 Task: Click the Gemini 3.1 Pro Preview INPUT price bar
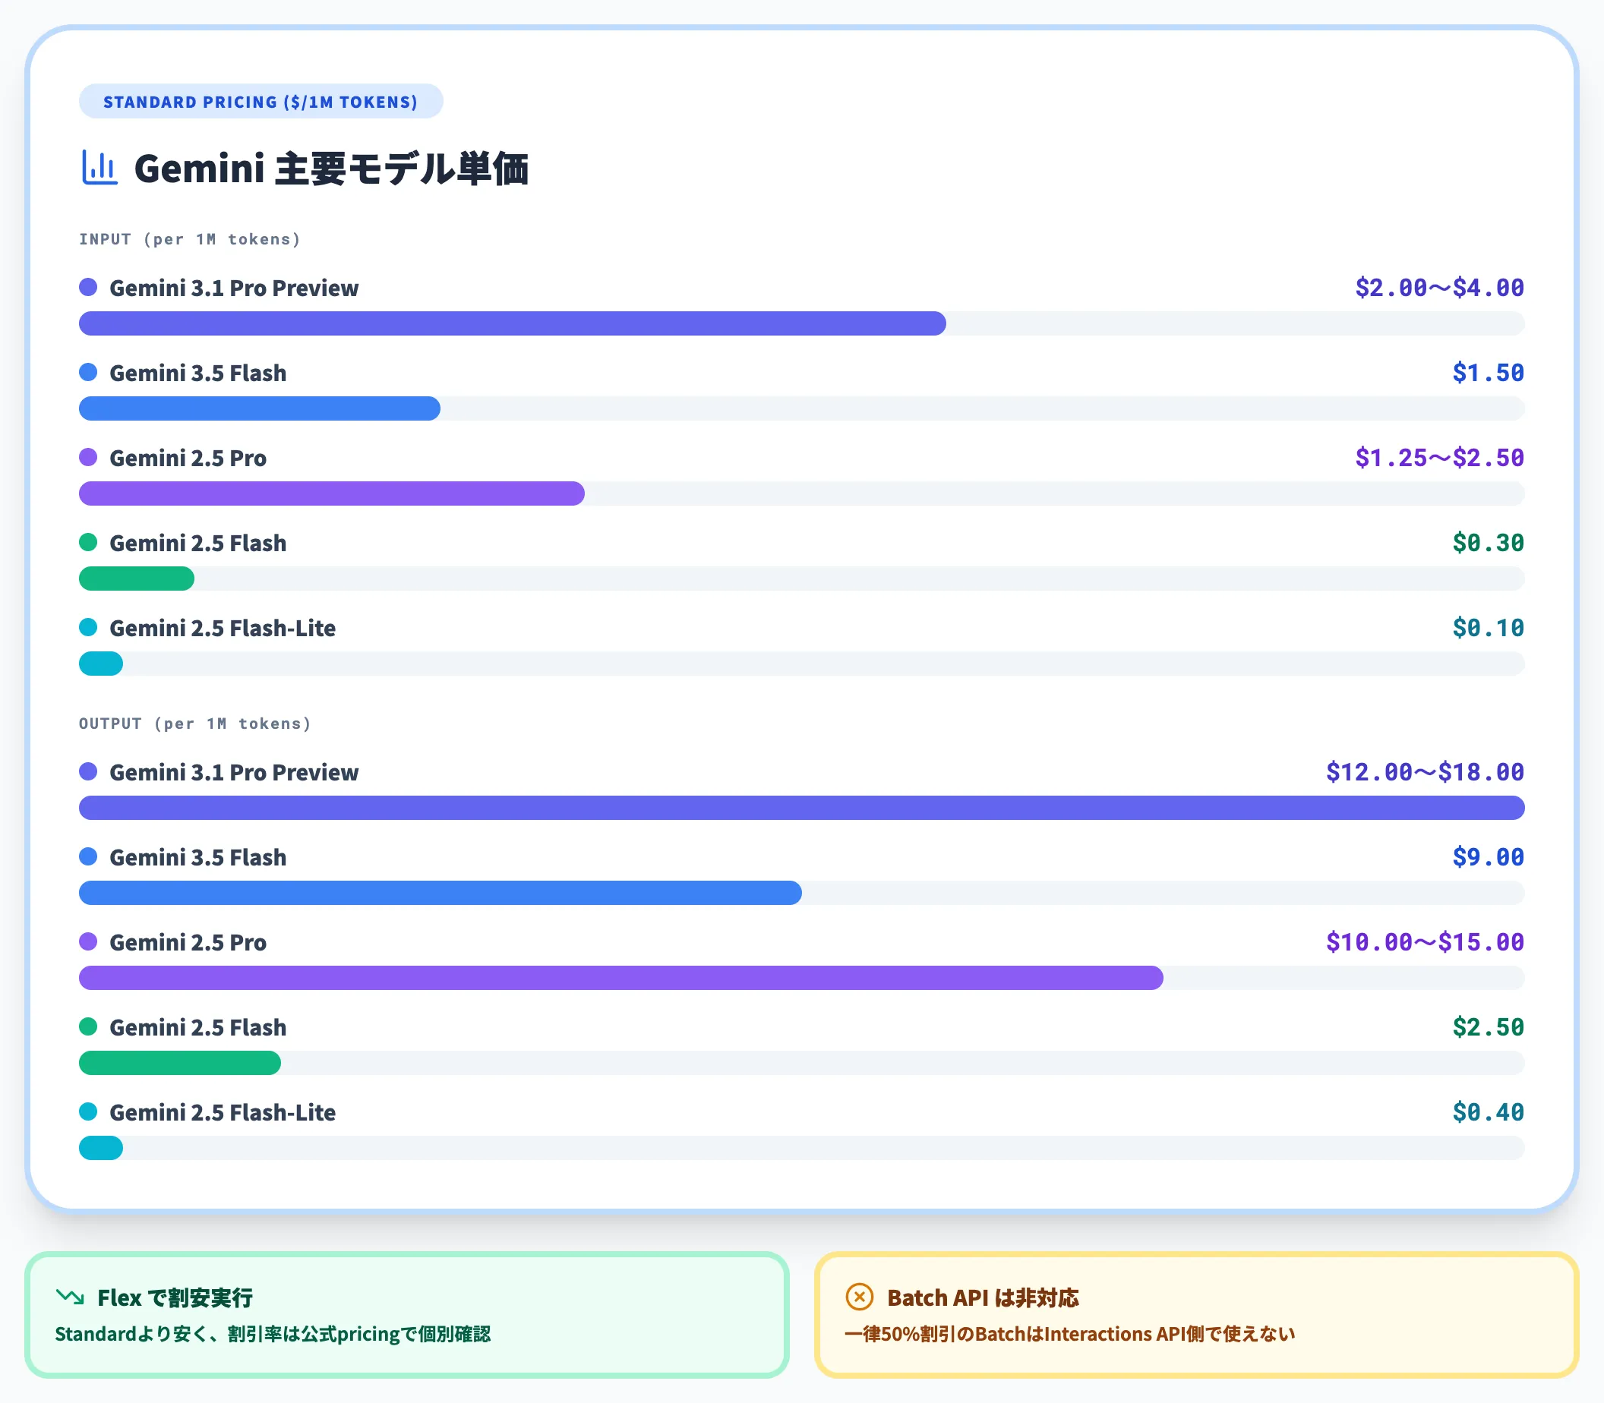click(512, 323)
